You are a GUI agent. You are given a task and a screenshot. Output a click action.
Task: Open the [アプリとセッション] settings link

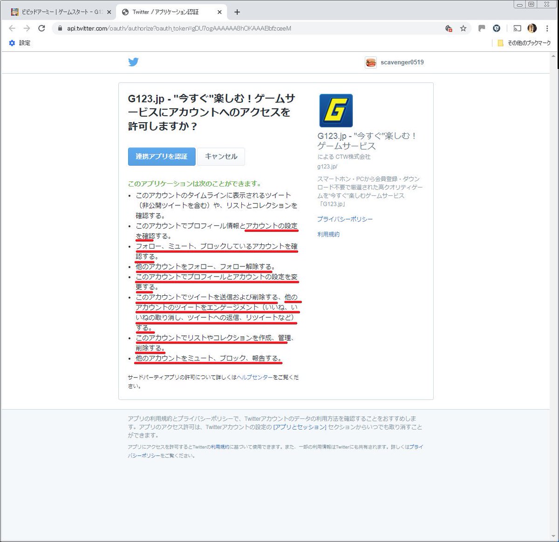pyautogui.click(x=300, y=427)
